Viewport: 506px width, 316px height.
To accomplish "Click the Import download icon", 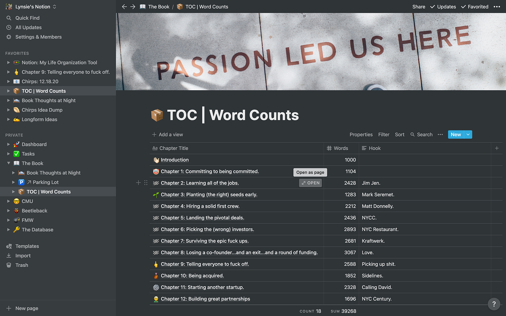I will tap(9, 256).
